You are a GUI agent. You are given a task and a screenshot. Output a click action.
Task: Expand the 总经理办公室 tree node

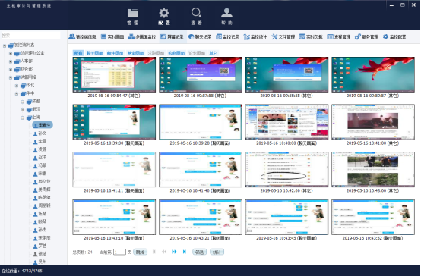click(x=11, y=54)
